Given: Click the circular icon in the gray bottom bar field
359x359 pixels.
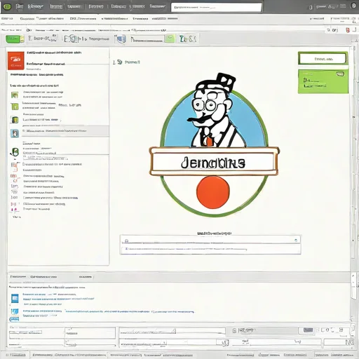Looking at the screenshot, I should pos(234,330).
